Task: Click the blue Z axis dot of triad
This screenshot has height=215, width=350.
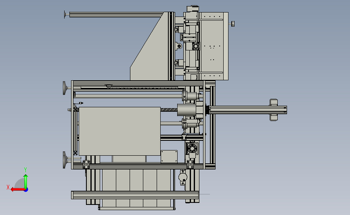Action: pyautogui.click(x=26, y=190)
